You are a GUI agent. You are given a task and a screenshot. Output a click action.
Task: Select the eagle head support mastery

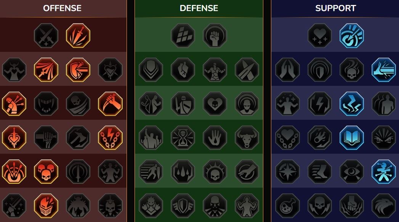click(384, 206)
